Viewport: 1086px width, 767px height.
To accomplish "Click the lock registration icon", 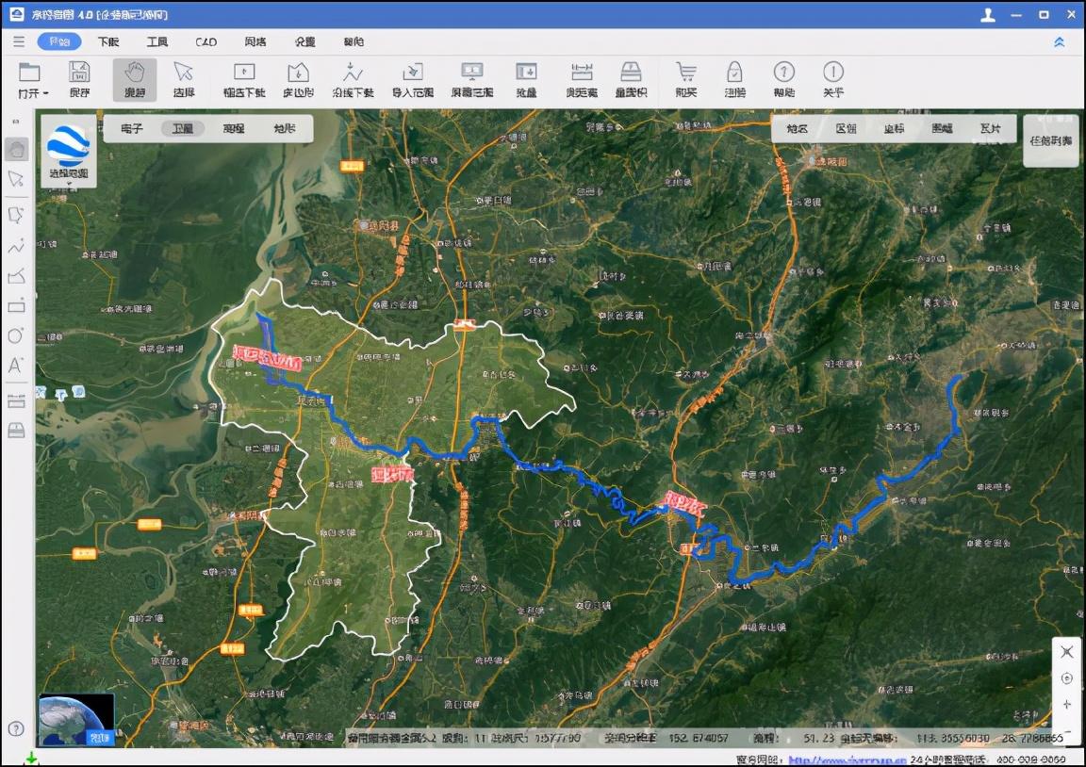I will click(735, 72).
